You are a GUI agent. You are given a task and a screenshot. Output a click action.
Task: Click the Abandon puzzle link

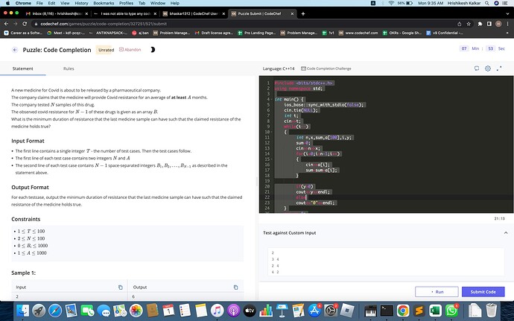[130, 50]
